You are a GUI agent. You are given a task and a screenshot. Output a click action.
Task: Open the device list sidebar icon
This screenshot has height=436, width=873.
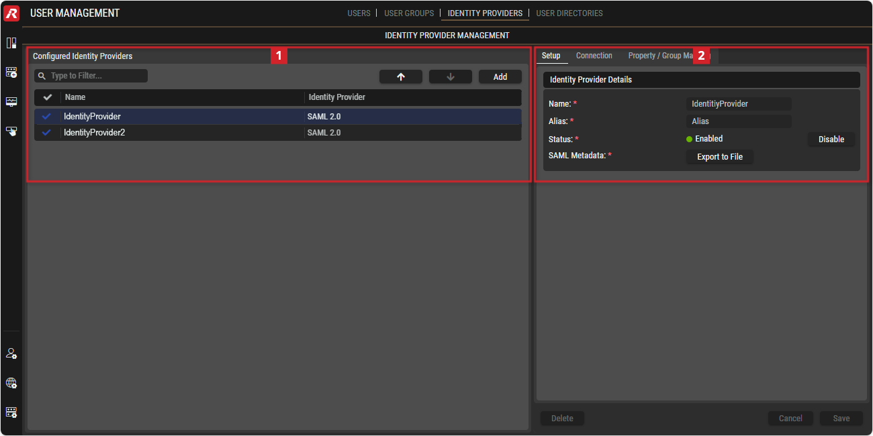(x=11, y=72)
